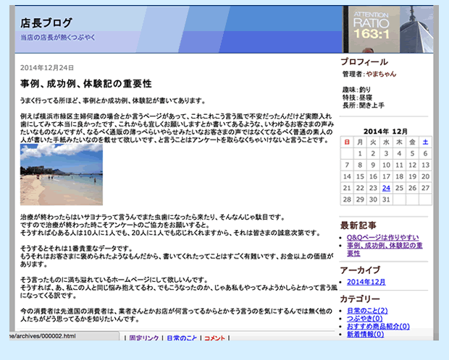
Task: Click calendar date 17
Action: click(386, 176)
